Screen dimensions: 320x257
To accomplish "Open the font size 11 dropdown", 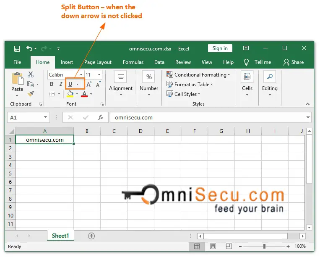I will [99, 75].
